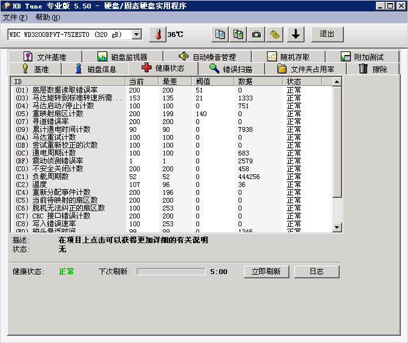The image size is (408, 343).
Task: Click the thermometer temperature icon
Action: 157,34
